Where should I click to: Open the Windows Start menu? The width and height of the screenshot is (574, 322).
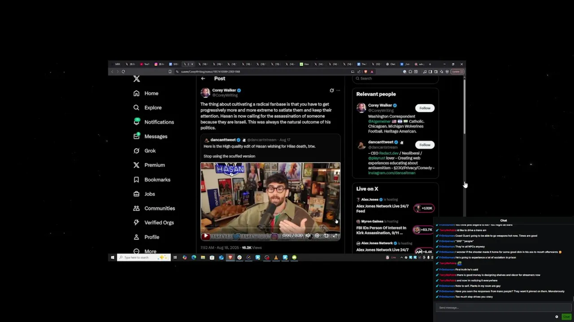coord(113,258)
